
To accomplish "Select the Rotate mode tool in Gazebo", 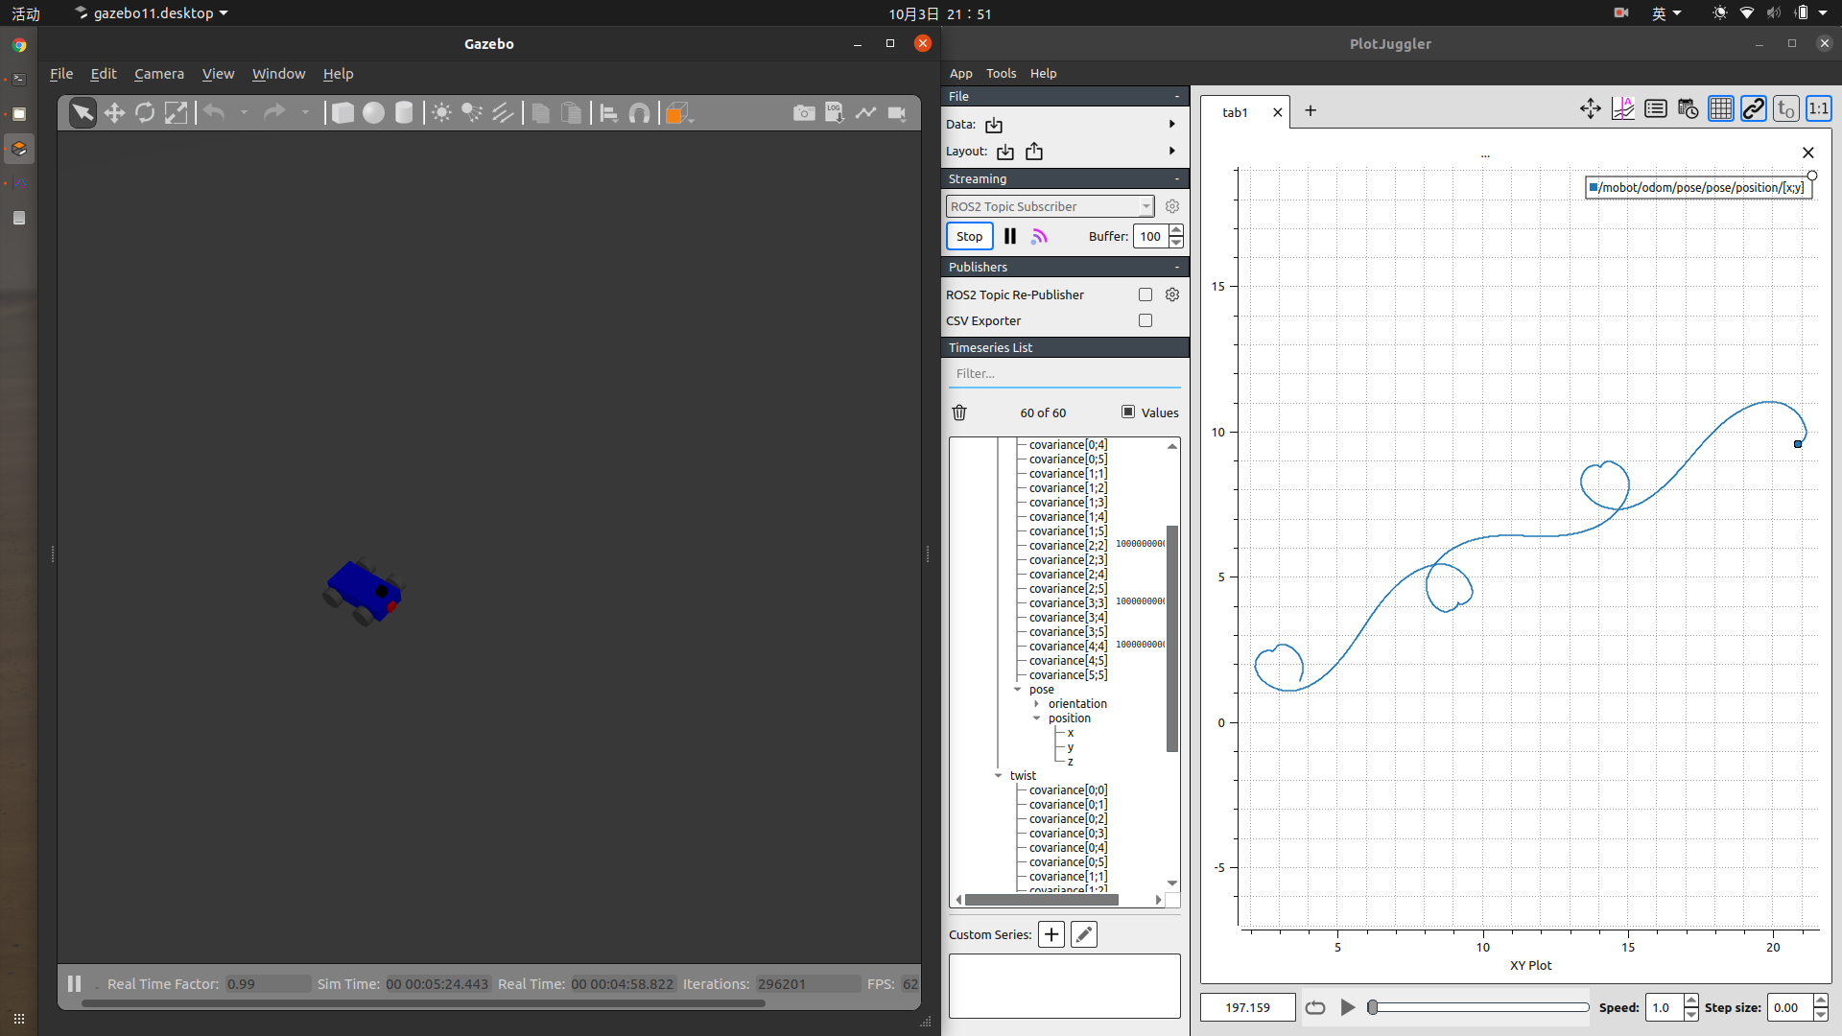I will pos(145,112).
